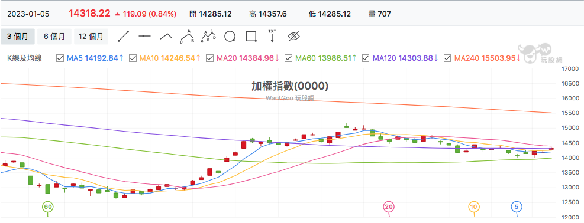Uncheck the MA240 moving average checkbox

[x=448, y=58]
